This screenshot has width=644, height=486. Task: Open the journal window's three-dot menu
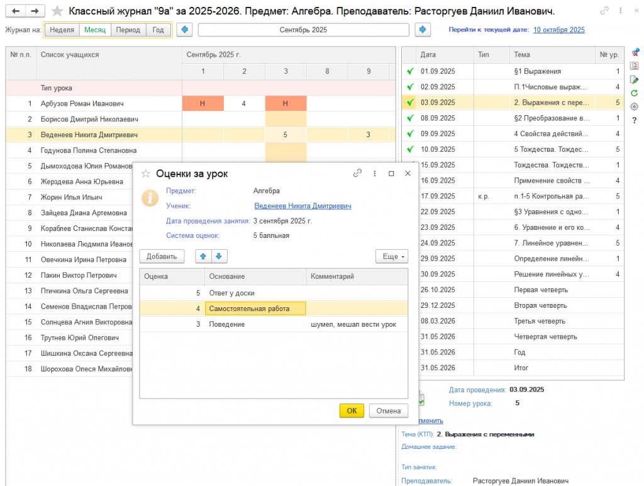click(620, 11)
